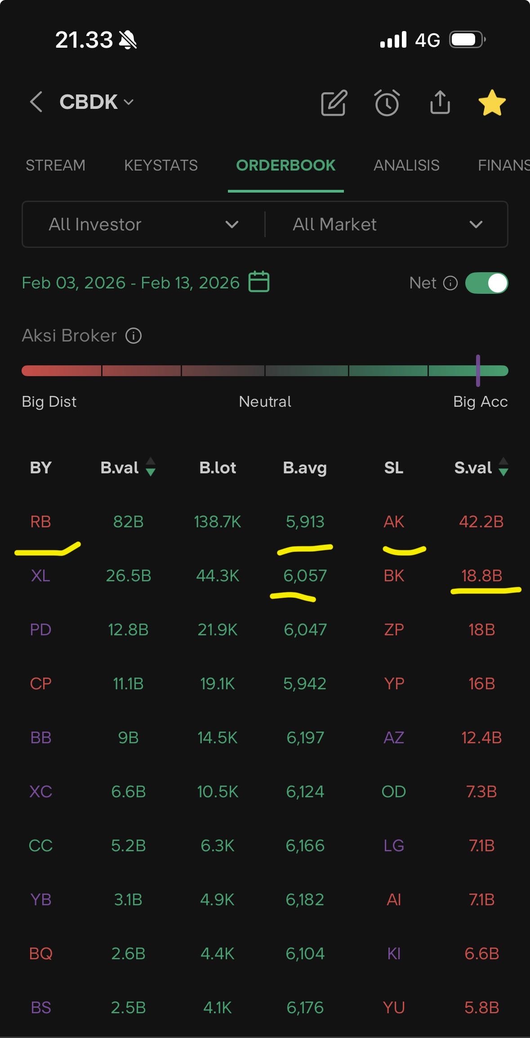The image size is (530, 1038).
Task: Show info for Aksi Broker
Action: click(x=134, y=336)
